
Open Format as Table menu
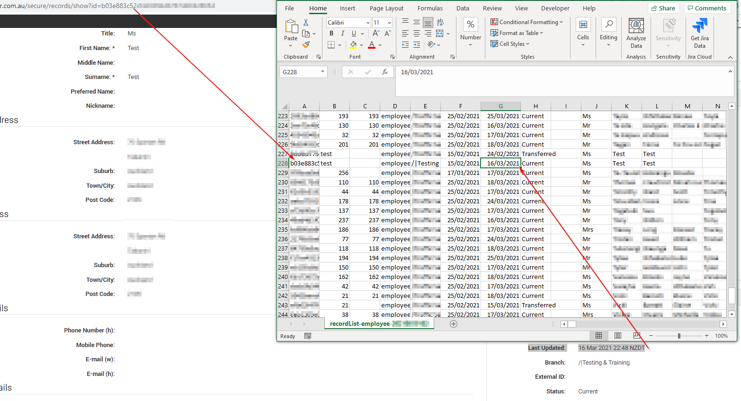point(517,33)
